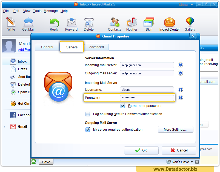Click the Forward envelope icon
Image resolution: width=220 pixels, height=172 pixels.
tap(72, 22)
